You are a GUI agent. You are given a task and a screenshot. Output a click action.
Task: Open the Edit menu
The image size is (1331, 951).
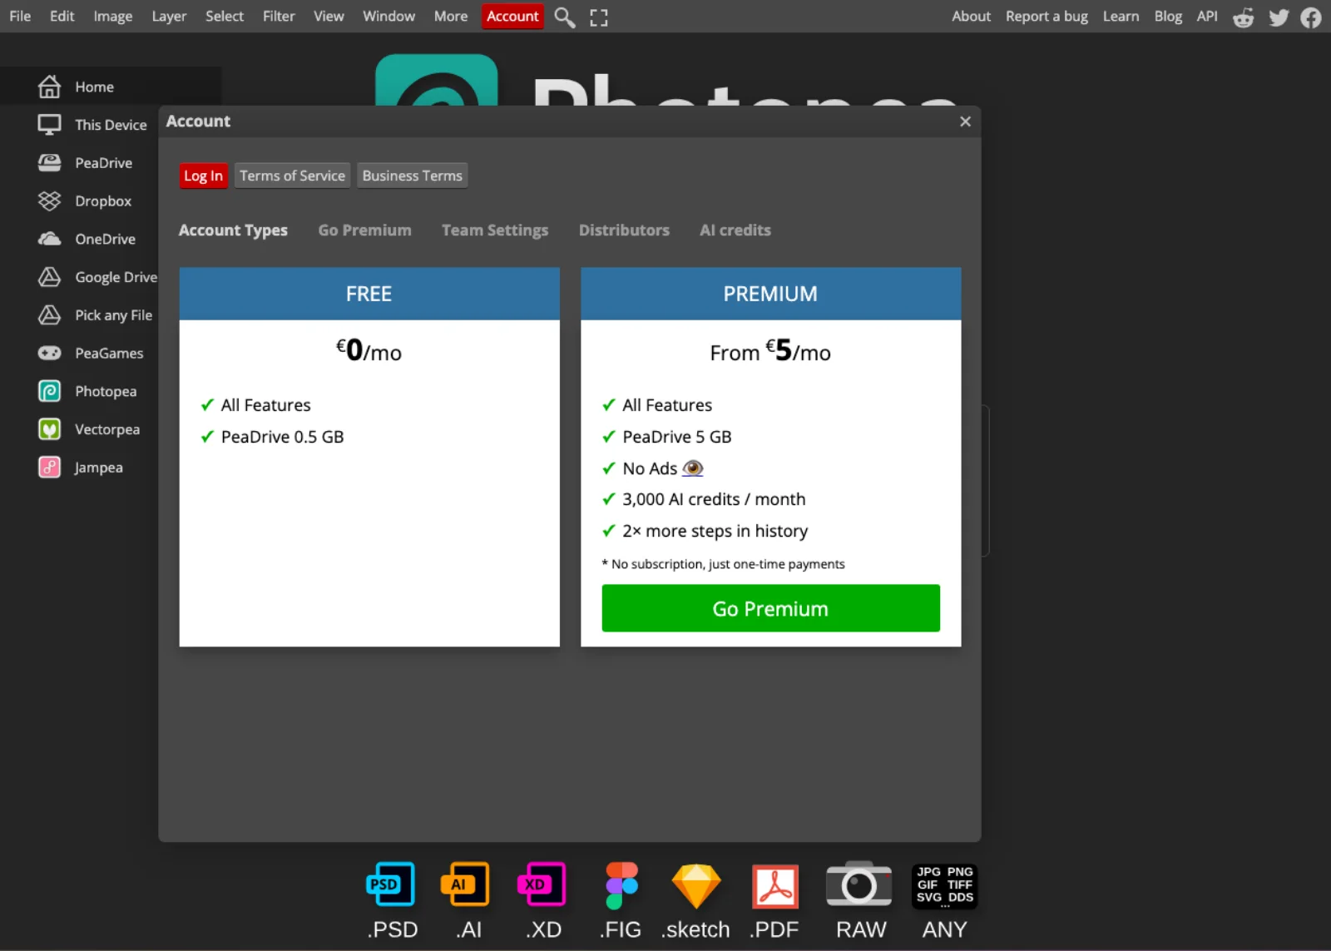point(62,17)
